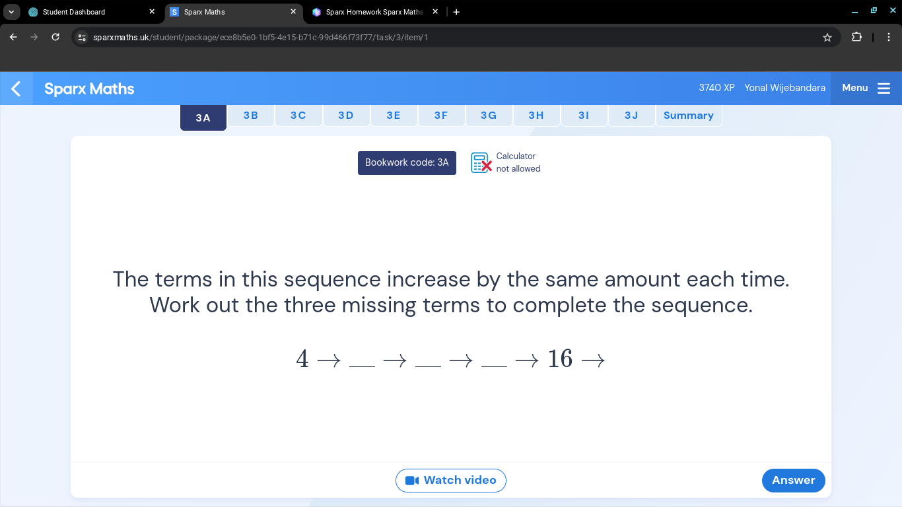The height and width of the screenshot is (507, 902).
Task: Click the video icon inside Watch video button
Action: click(413, 481)
